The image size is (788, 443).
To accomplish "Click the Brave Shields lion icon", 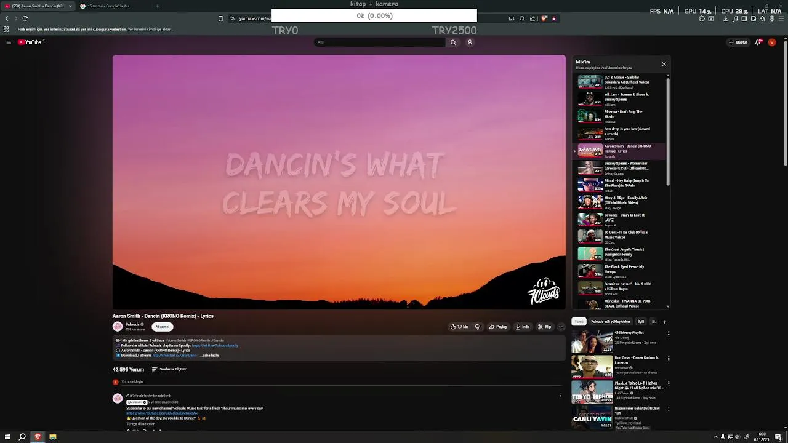I will [544, 18].
